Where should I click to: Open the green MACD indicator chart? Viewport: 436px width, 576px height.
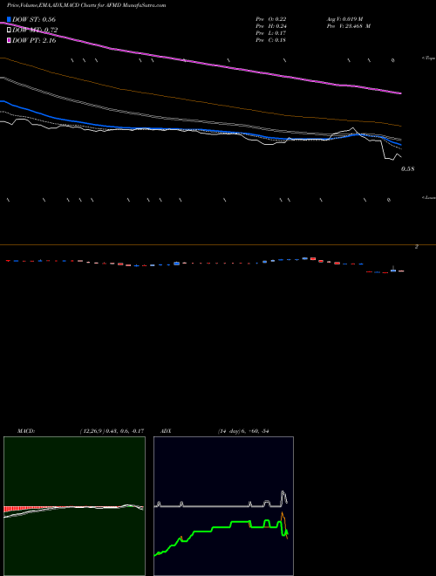[74, 506]
